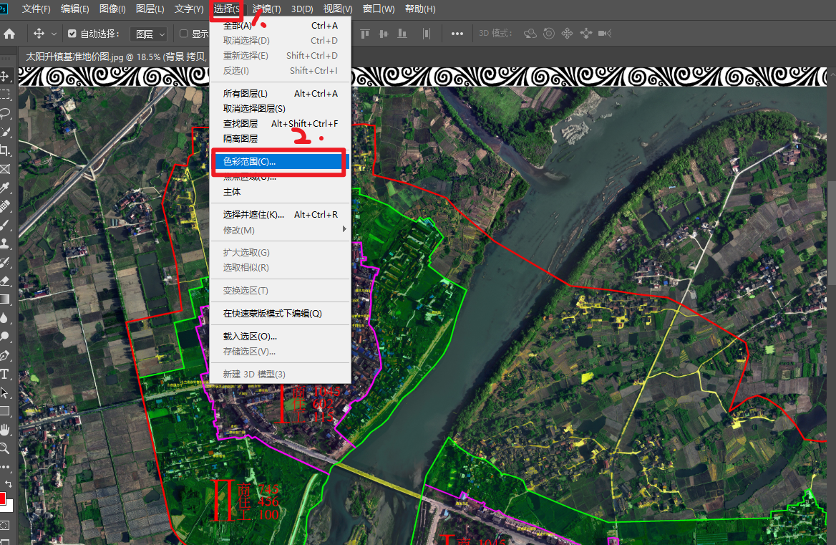Toggle the 自动选择 checkbox
The width and height of the screenshot is (836, 545).
pos(72,34)
